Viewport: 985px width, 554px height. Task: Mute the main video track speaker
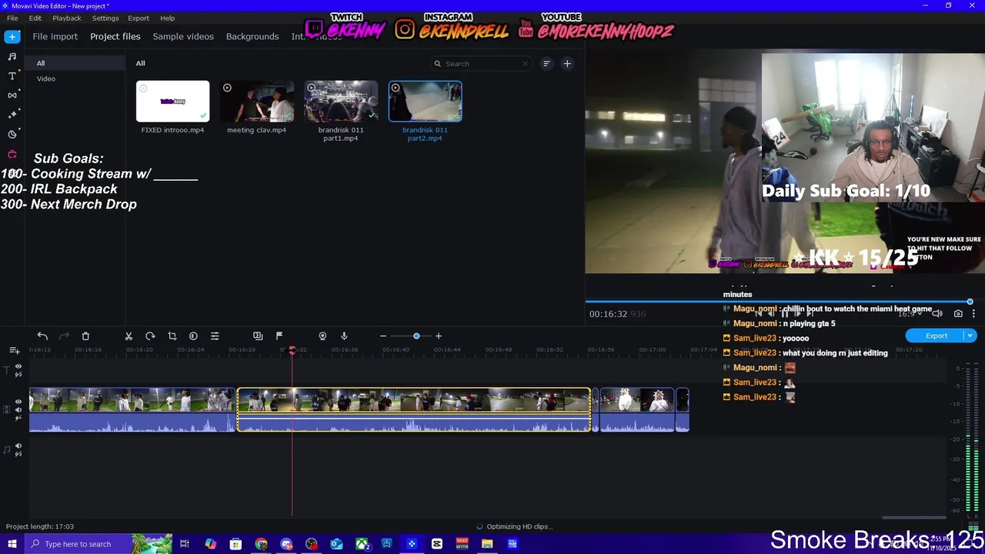(18, 410)
